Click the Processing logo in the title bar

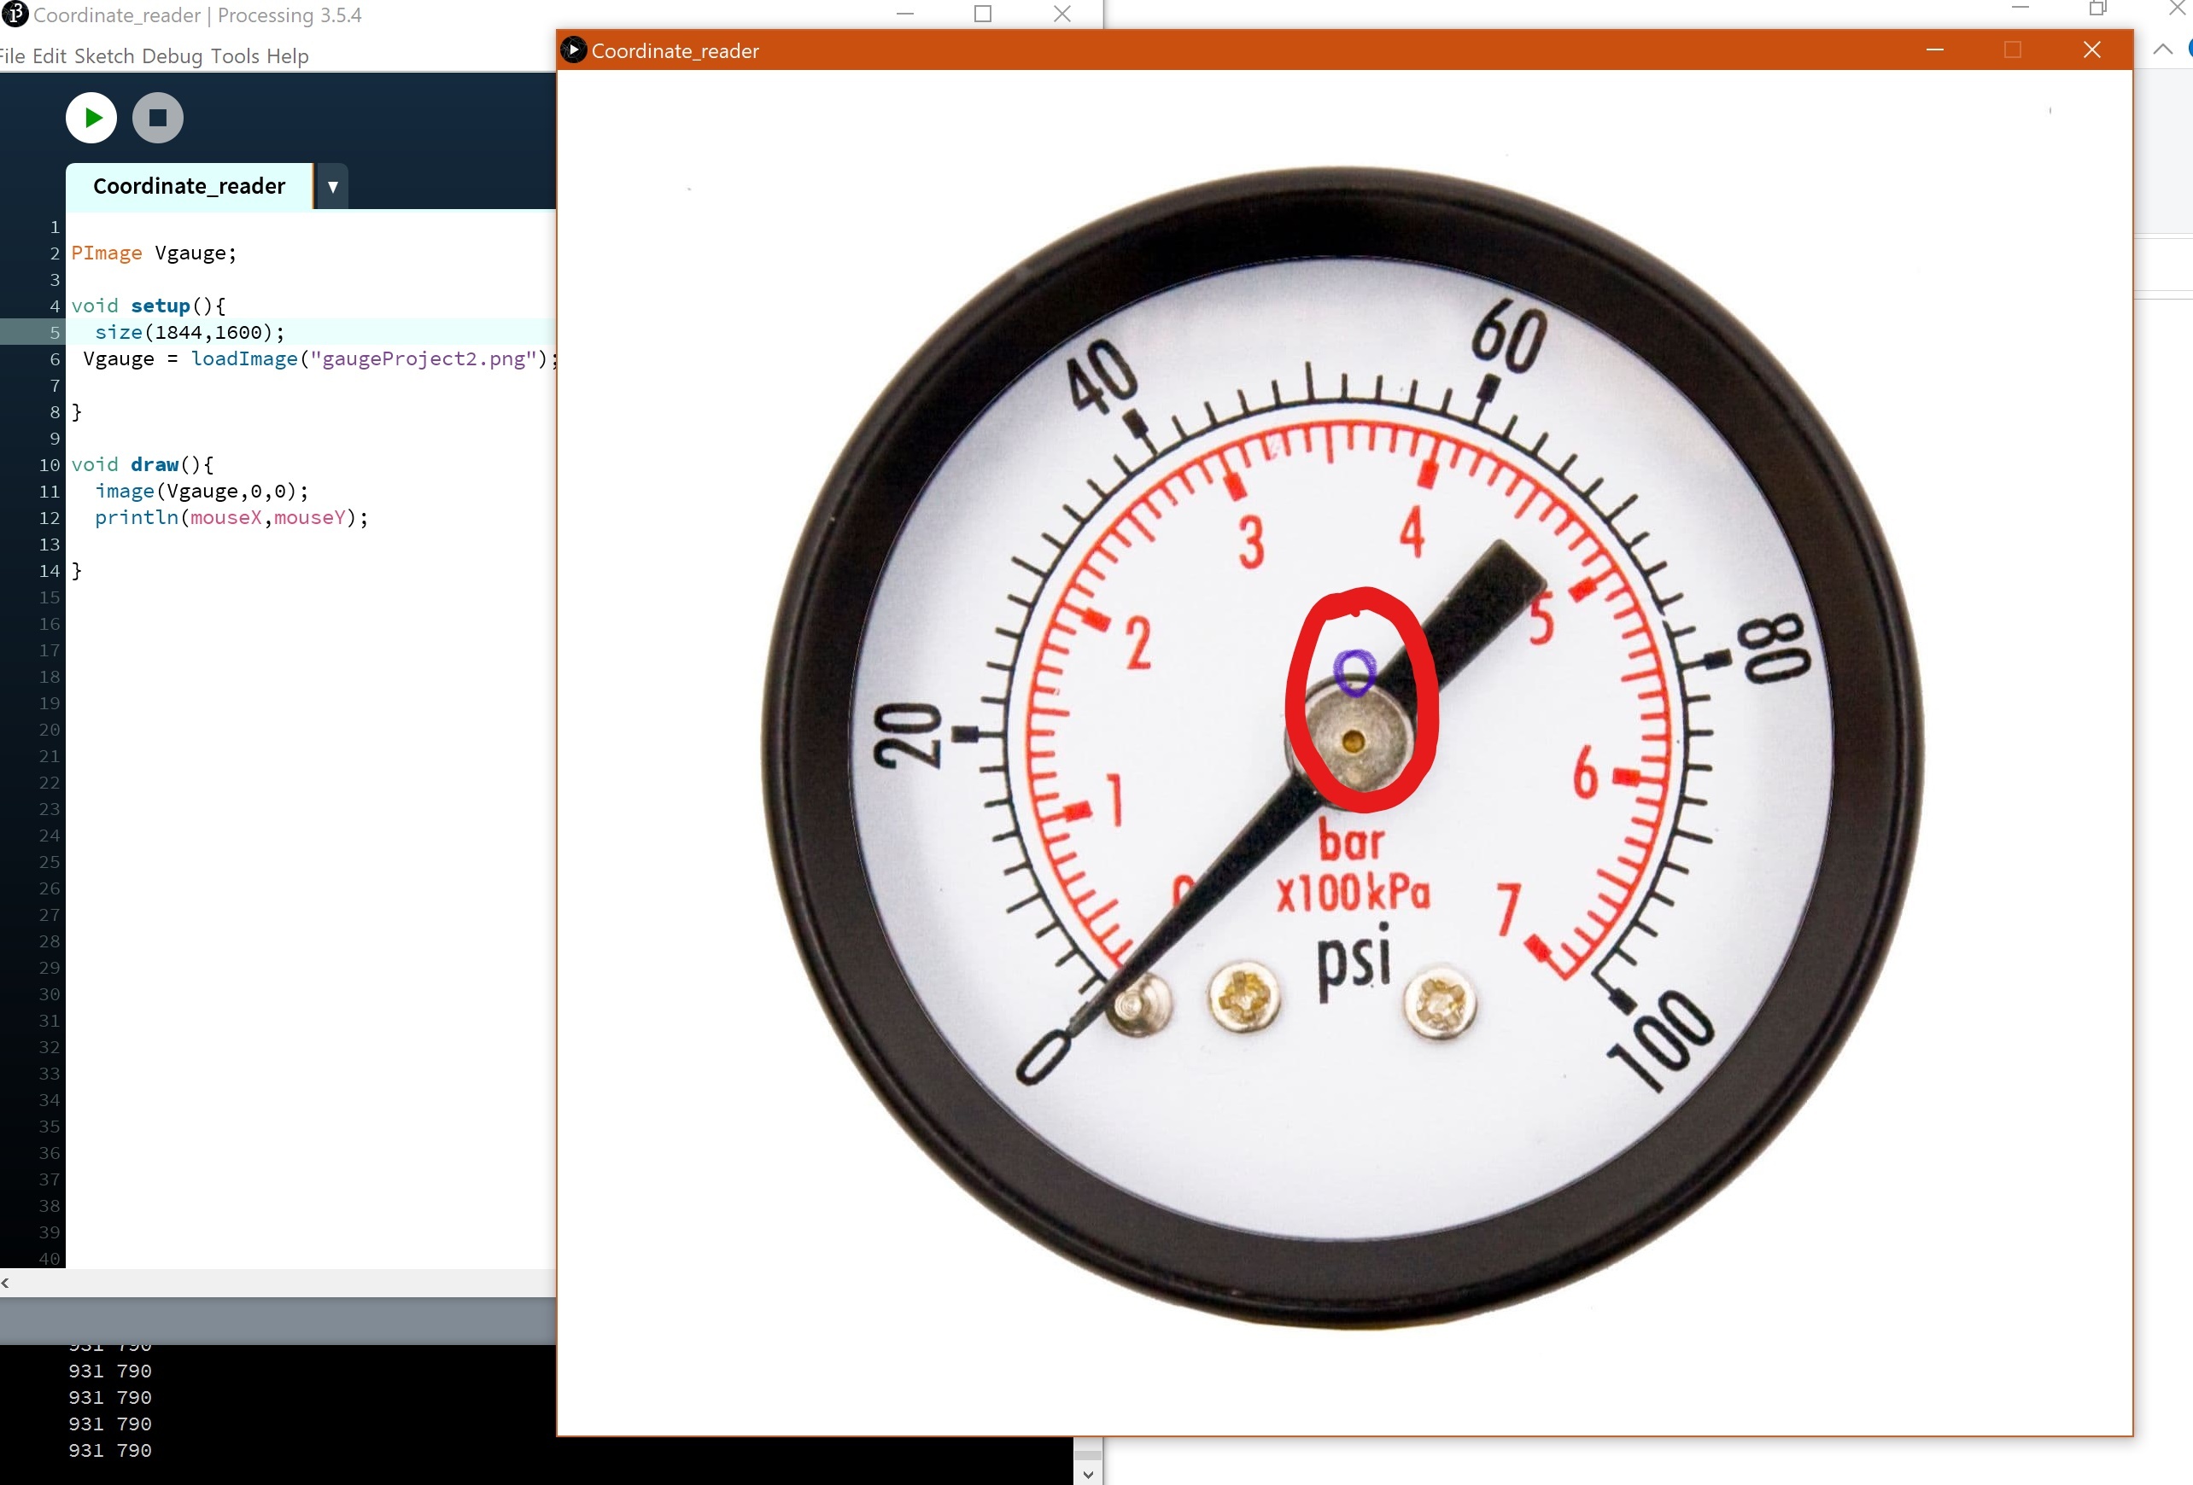pyautogui.click(x=15, y=15)
